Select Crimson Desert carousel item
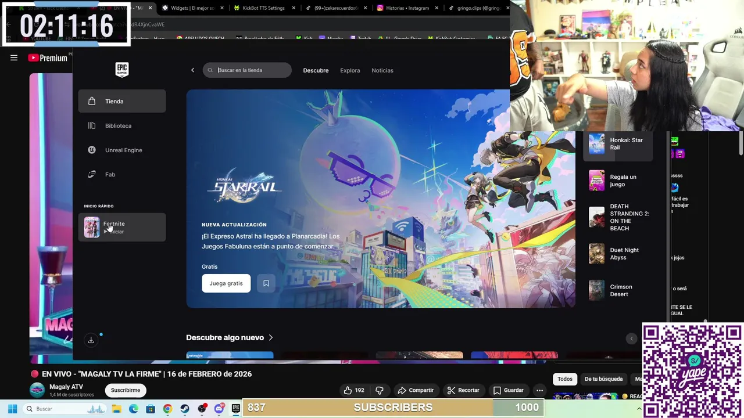 (618, 290)
